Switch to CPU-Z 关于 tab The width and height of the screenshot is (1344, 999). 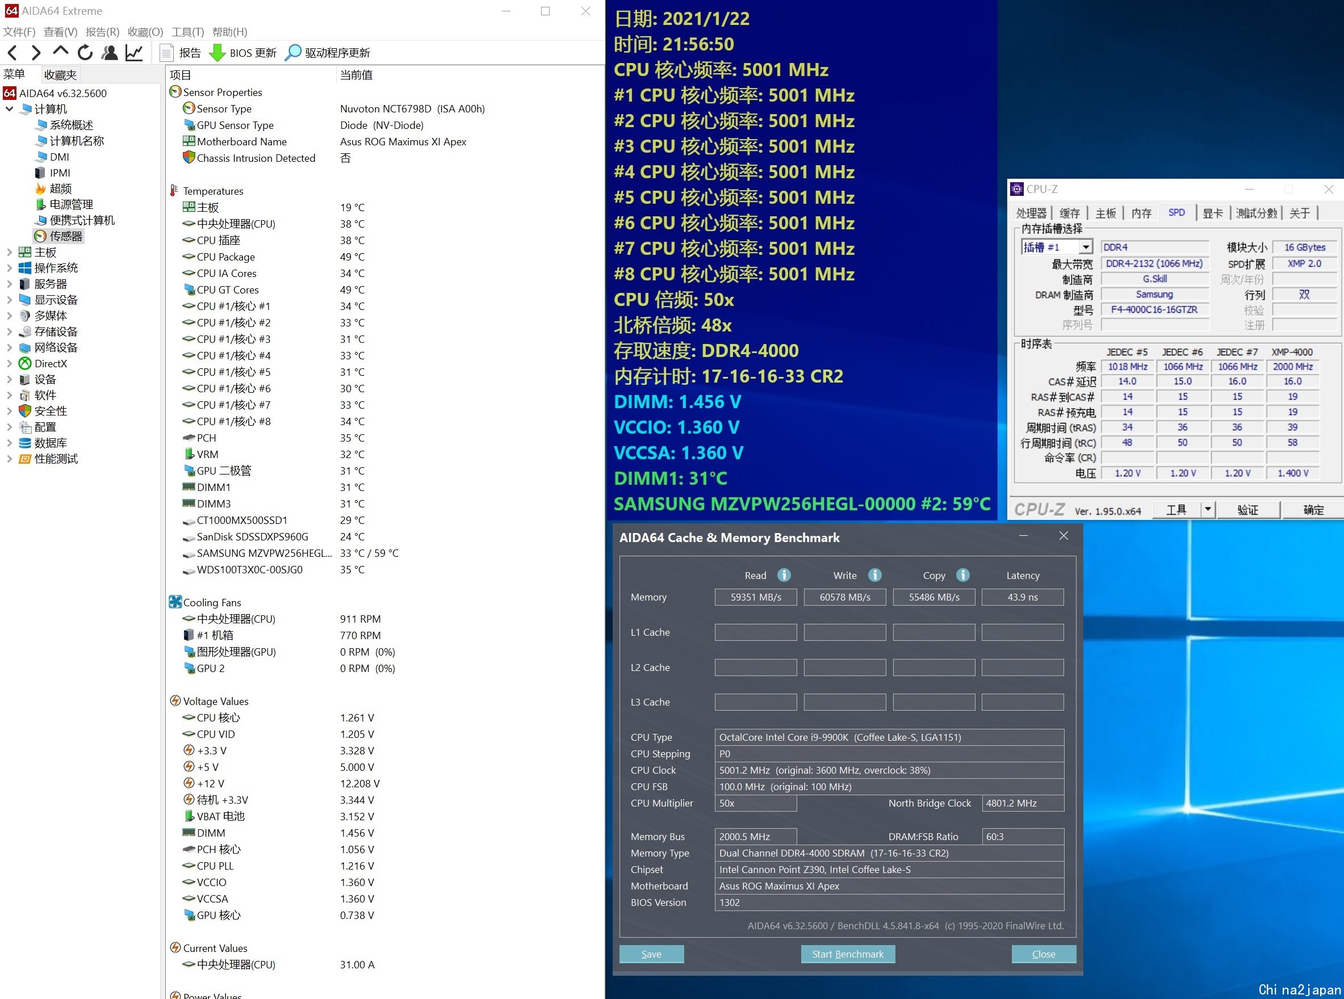coord(1300,213)
